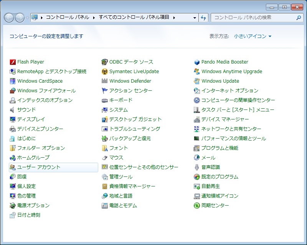Open Symantec LiveUpdate icon
The image size is (307, 245).
105,72
